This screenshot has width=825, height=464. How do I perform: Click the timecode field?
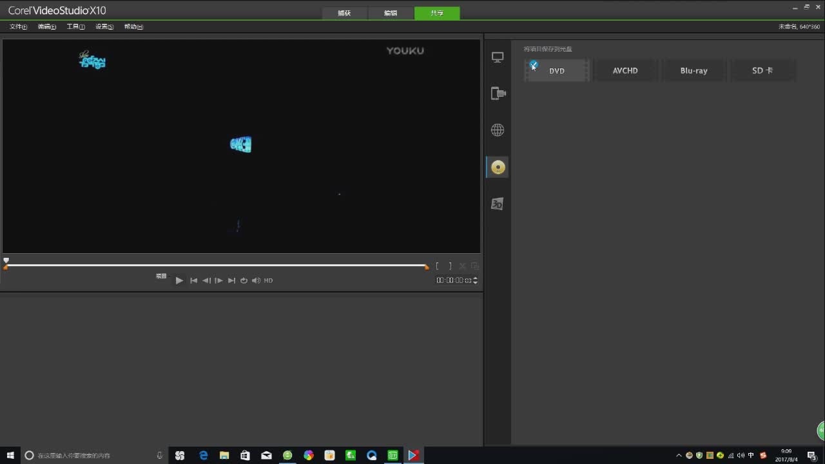454,280
